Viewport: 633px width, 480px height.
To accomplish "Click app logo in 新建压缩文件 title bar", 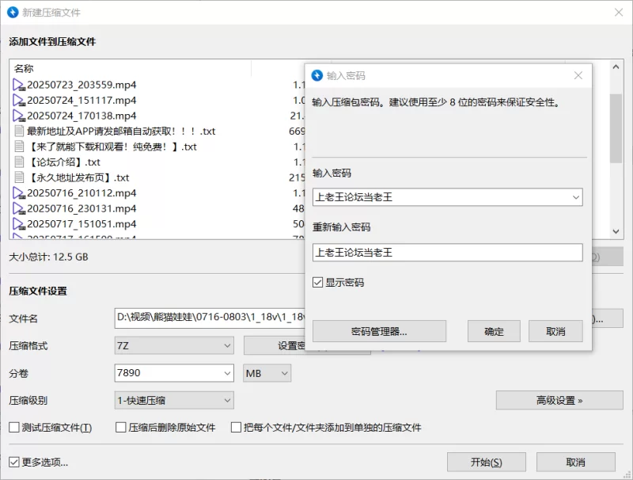I will pos(13,12).
